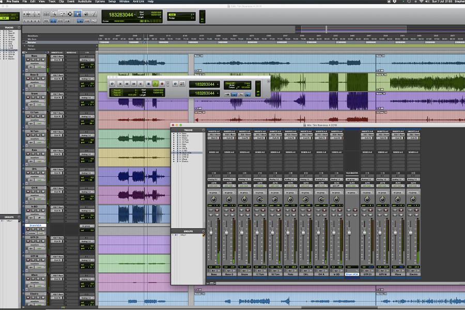465x310 pixels.
Task: Toggle Wait for Note in Transport window
Action: pyautogui.click(x=227, y=95)
